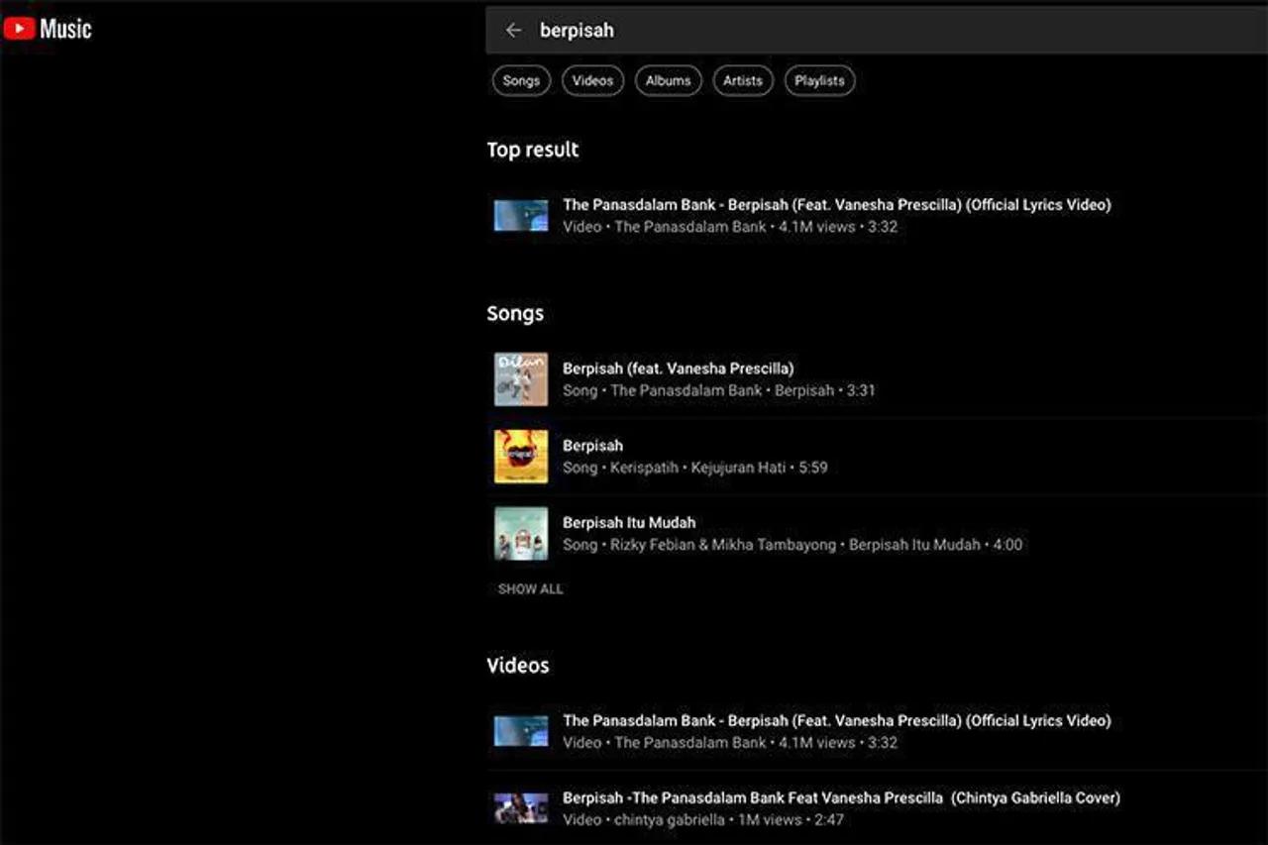Click the 'Videos' section heading
Image resolution: width=1268 pixels, height=845 pixels.
(518, 666)
